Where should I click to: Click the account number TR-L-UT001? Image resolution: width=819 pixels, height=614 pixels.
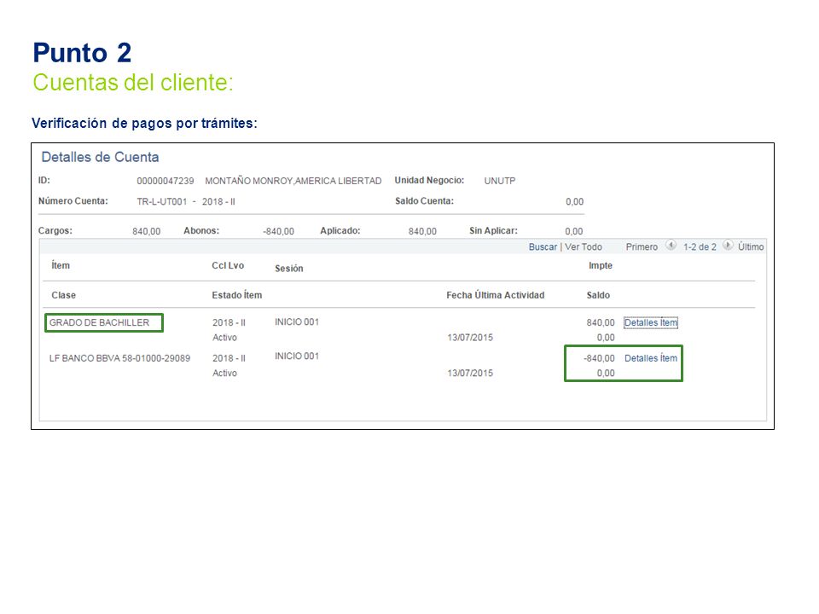tap(161, 201)
